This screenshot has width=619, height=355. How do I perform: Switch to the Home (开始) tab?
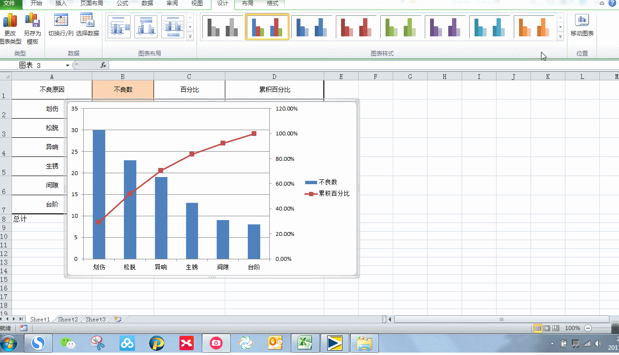(36, 4)
